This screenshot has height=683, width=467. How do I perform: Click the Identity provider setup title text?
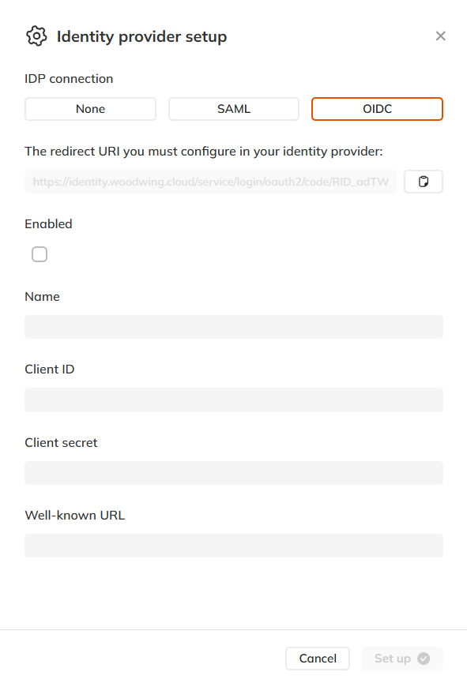pos(141,36)
